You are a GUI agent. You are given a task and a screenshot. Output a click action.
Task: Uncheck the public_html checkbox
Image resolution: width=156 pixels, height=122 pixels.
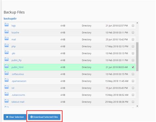133,67
